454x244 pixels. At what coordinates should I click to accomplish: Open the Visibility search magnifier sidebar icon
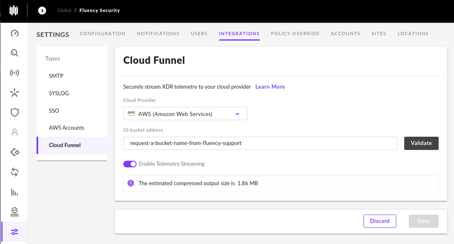tap(15, 53)
